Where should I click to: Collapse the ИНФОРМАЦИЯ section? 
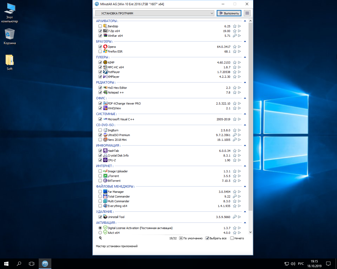[x=245, y=146]
